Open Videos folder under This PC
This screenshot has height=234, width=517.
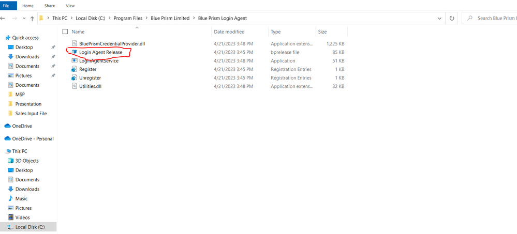pyautogui.click(x=22, y=217)
